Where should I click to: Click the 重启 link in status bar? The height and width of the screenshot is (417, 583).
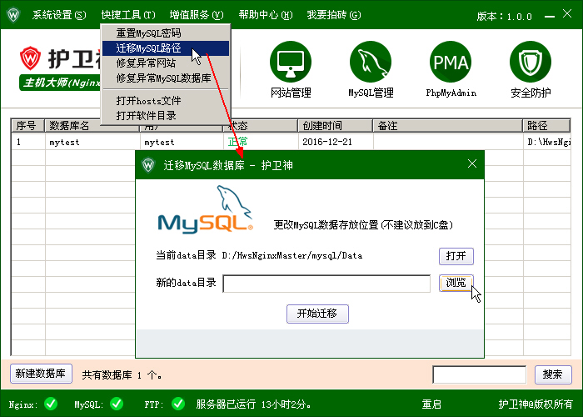tap(431, 404)
